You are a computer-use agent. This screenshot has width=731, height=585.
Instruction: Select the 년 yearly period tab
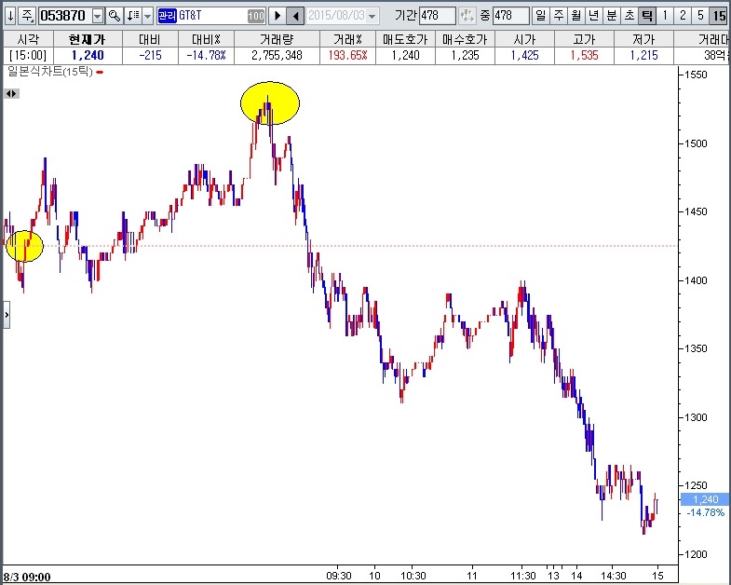coord(593,16)
